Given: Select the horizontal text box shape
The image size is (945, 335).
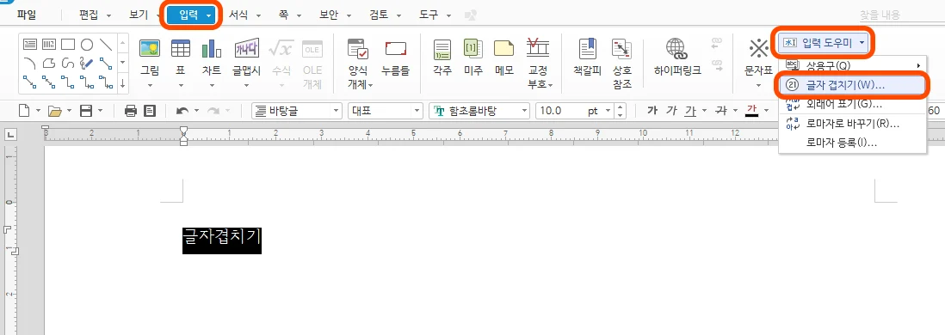Looking at the screenshot, I should [x=30, y=44].
